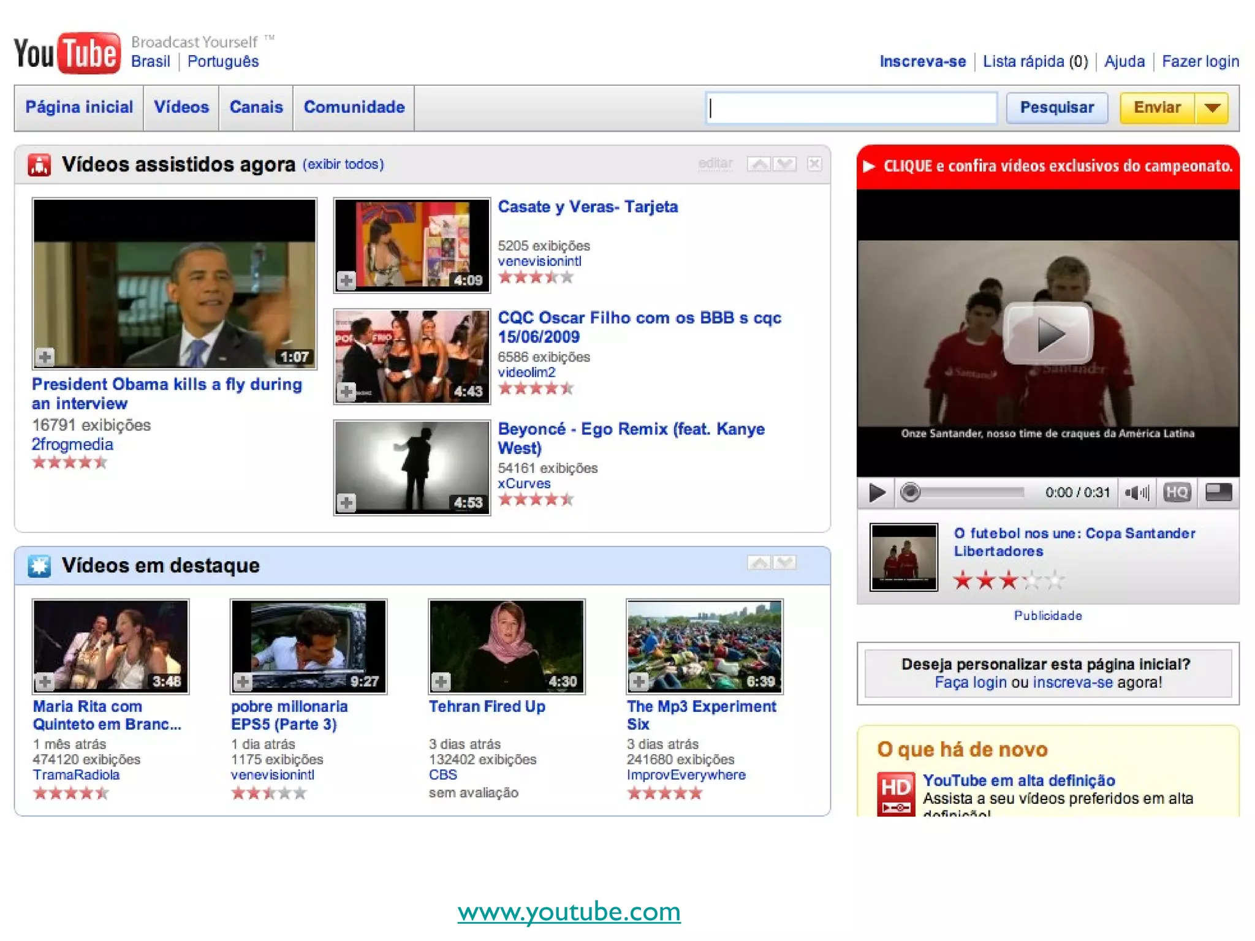
Task: Open the President Obama fly video thumbnail
Action: pyautogui.click(x=175, y=284)
